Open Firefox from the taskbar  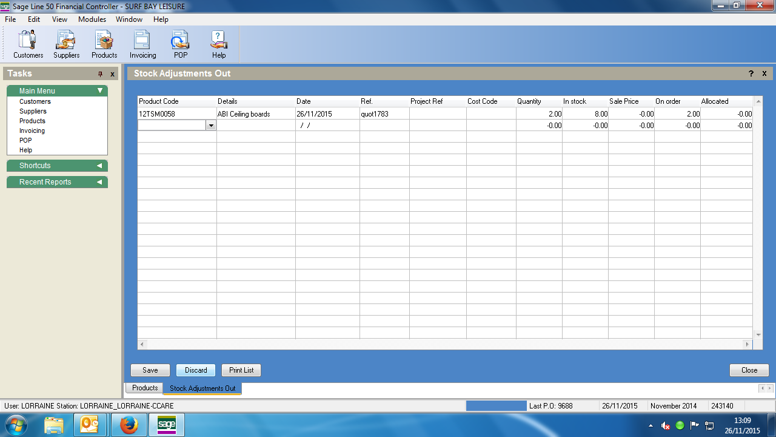129,425
